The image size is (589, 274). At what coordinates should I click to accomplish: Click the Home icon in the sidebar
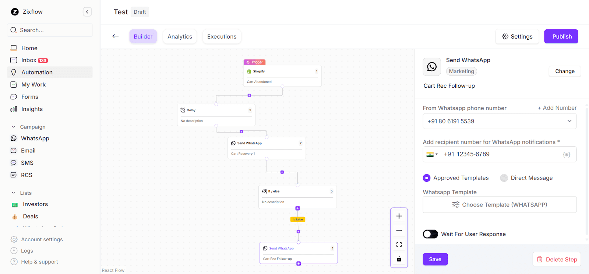pos(14,48)
